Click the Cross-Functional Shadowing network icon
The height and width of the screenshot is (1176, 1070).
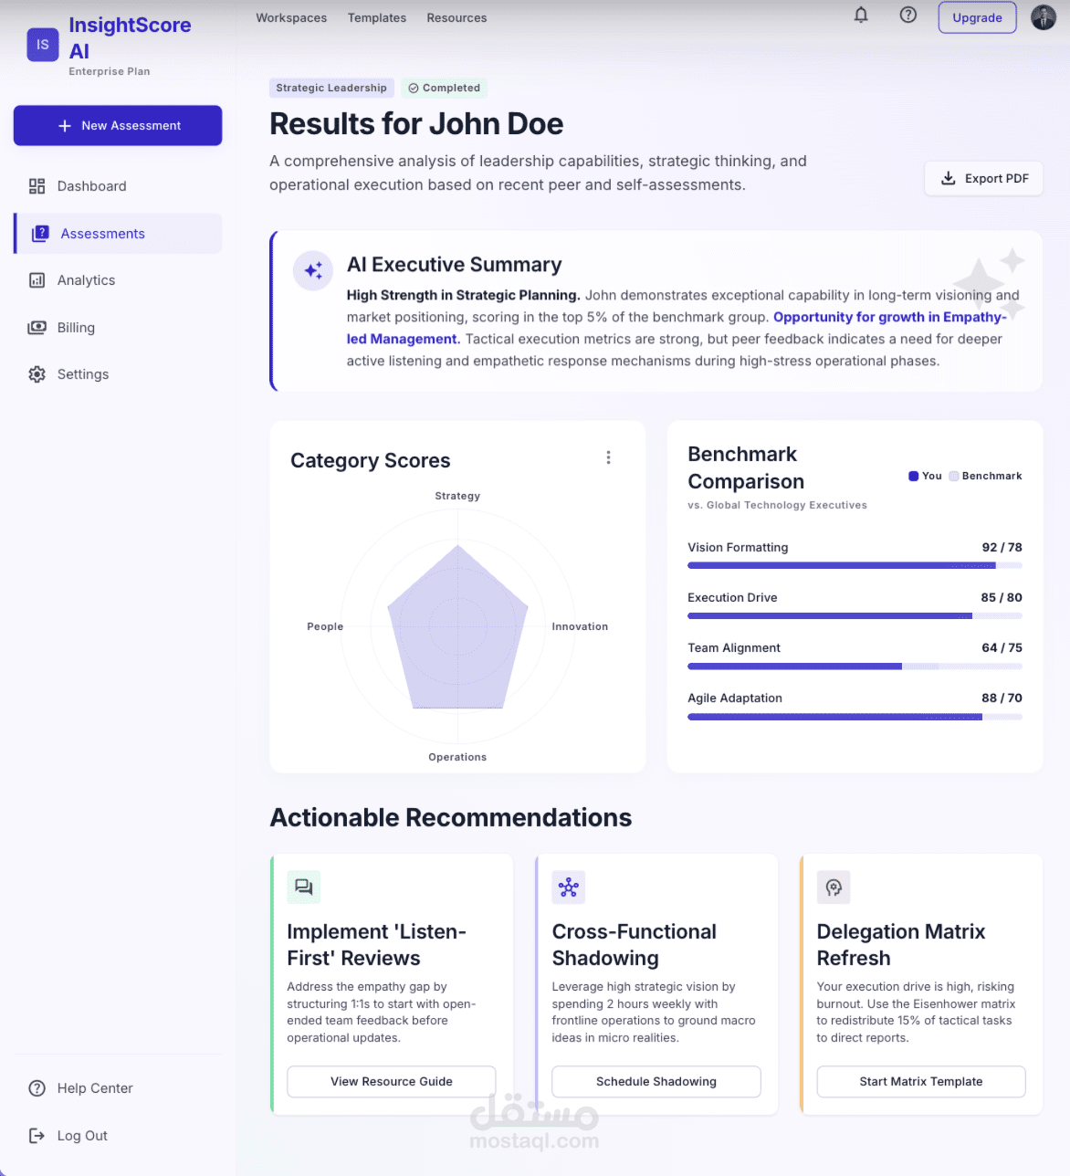pyautogui.click(x=569, y=887)
